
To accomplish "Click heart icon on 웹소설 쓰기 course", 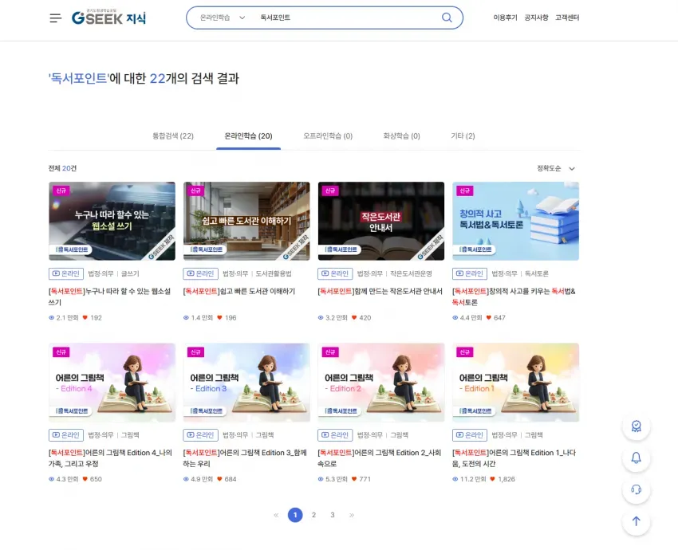I will click(85, 317).
